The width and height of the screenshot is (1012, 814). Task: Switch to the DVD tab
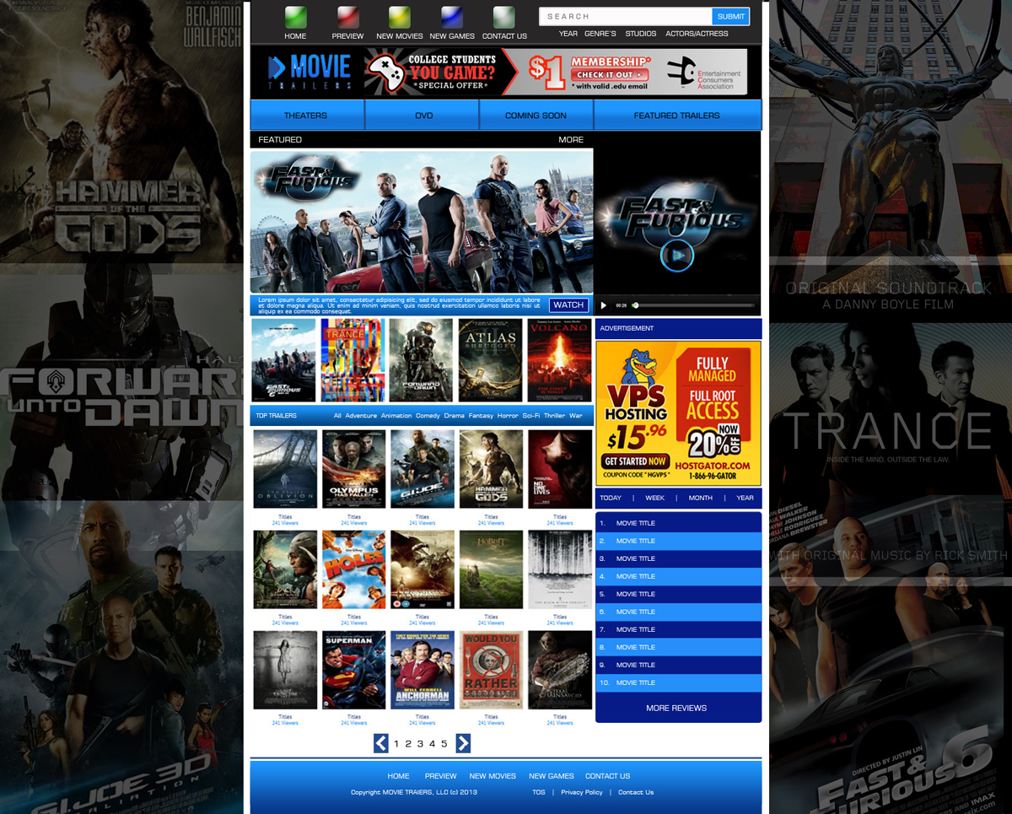422,115
